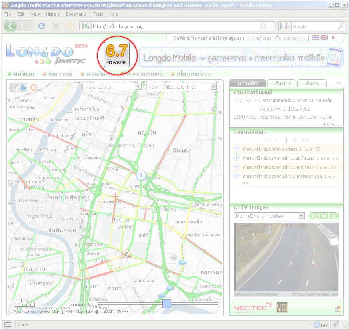Image resolution: width=350 pixels, height=330 pixels.
Task: Stop CCTV image playback
Action: coord(324,216)
